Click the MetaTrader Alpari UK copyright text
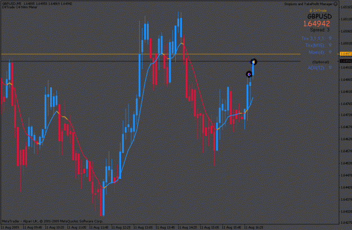 52,221
